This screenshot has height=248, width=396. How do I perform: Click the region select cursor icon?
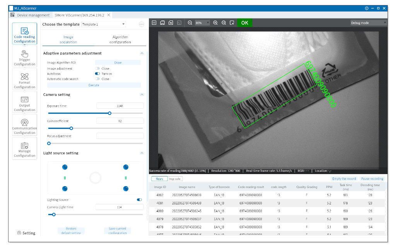[232, 23]
